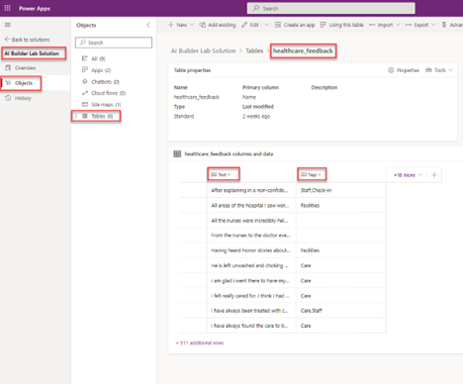463x384 pixels.
Task: Click the Tables breadcrumb
Action: coord(254,50)
